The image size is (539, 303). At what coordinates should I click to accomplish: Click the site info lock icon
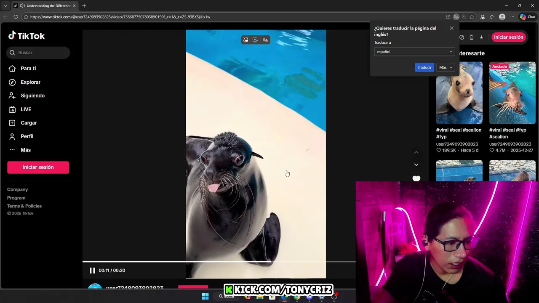[x=26, y=17]
